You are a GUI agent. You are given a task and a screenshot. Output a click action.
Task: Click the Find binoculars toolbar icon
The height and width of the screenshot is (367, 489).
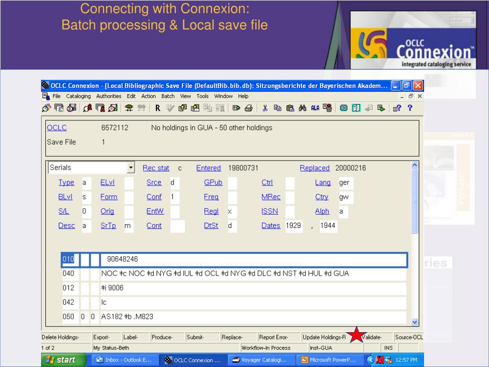point(302,108)
